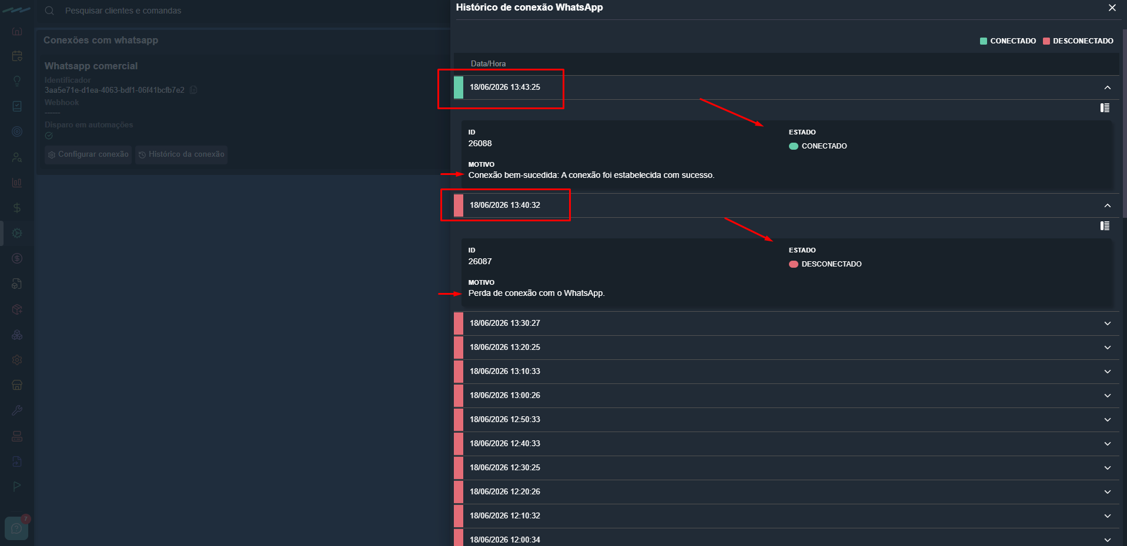Click the 'Conexões com whatsapp' heading
The height and width of the screenshot is (546, 1127).
(x=101, y=41)
